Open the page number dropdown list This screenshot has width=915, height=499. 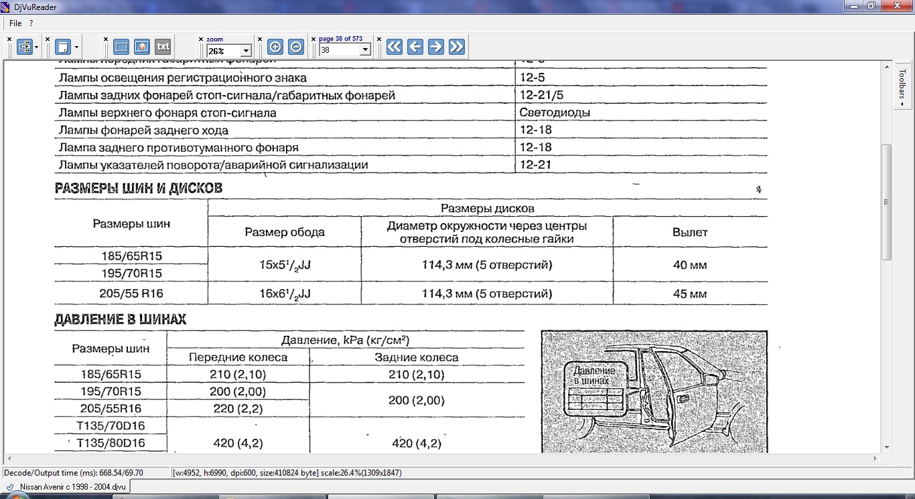click(365, 50)
